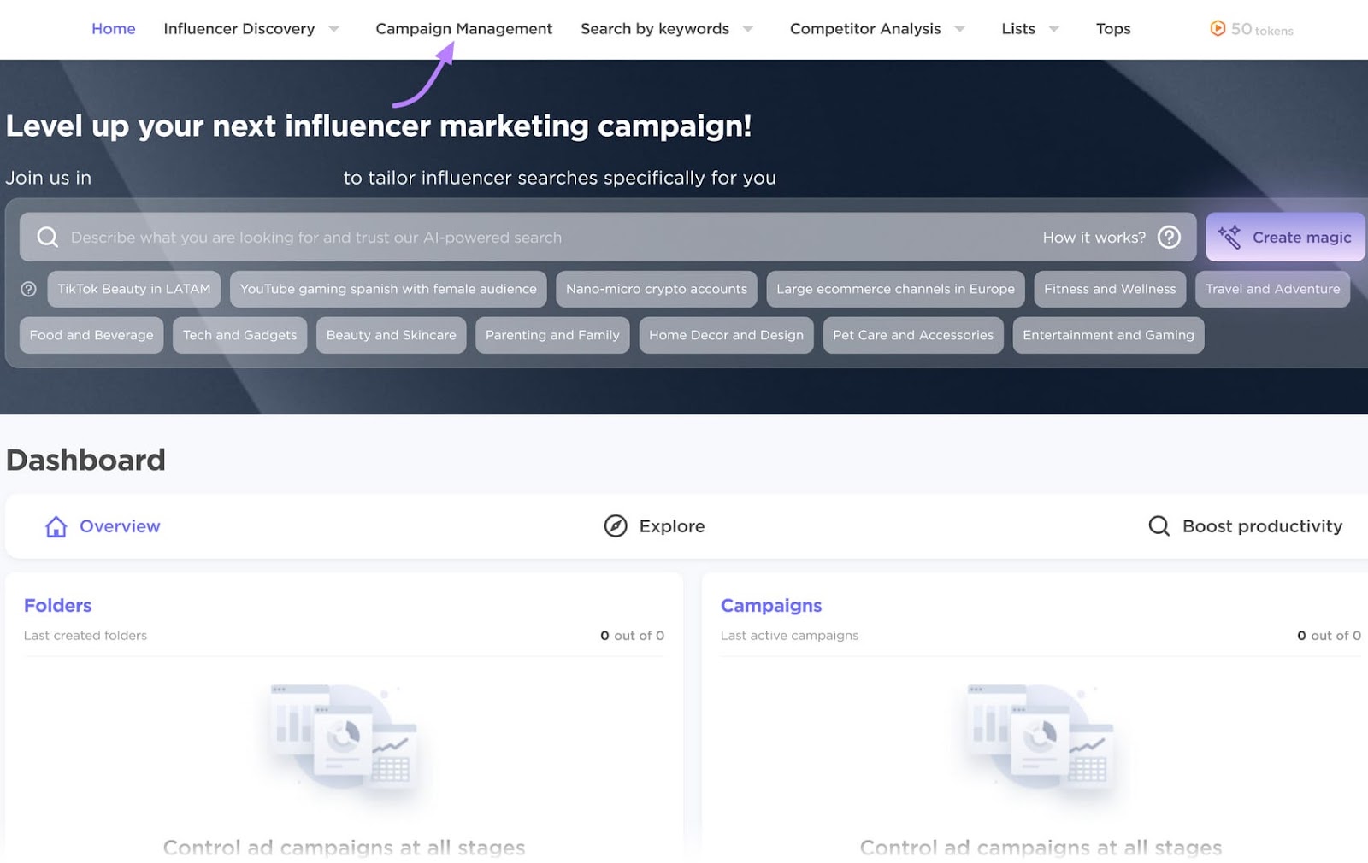Viewport: 1368px width, 863px height.
Task: Toggle the Tech and Gadgets filter chip
Action: pos(239,335)
